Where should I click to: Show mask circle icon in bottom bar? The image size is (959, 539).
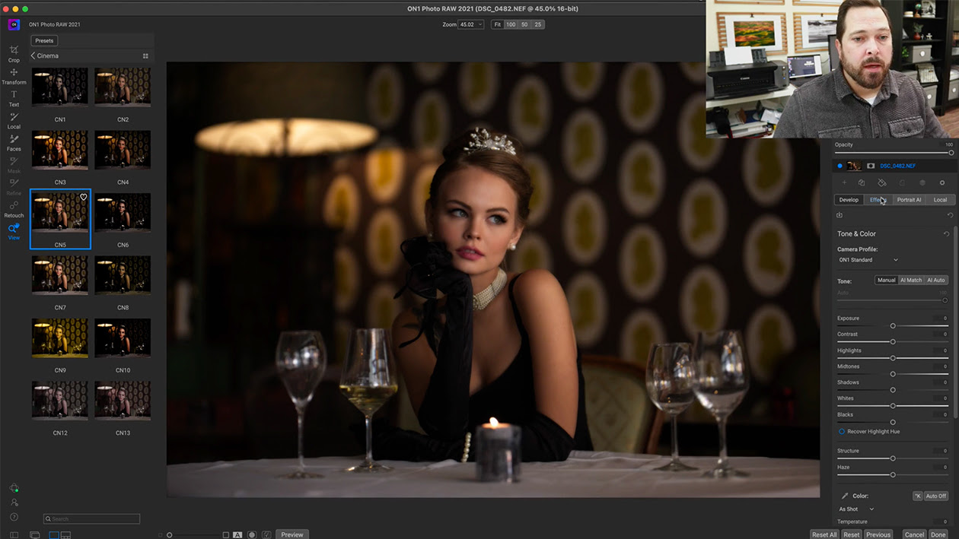pos(252,535)
